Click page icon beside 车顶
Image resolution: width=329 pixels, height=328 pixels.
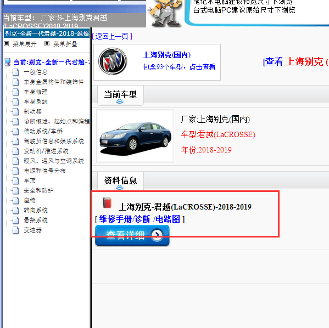(16, 180)
